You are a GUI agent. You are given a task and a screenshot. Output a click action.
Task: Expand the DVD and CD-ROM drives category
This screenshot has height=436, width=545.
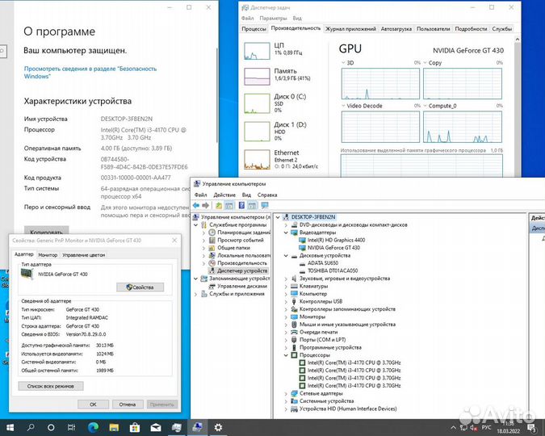pyautogui.click(x=286, y=225)
